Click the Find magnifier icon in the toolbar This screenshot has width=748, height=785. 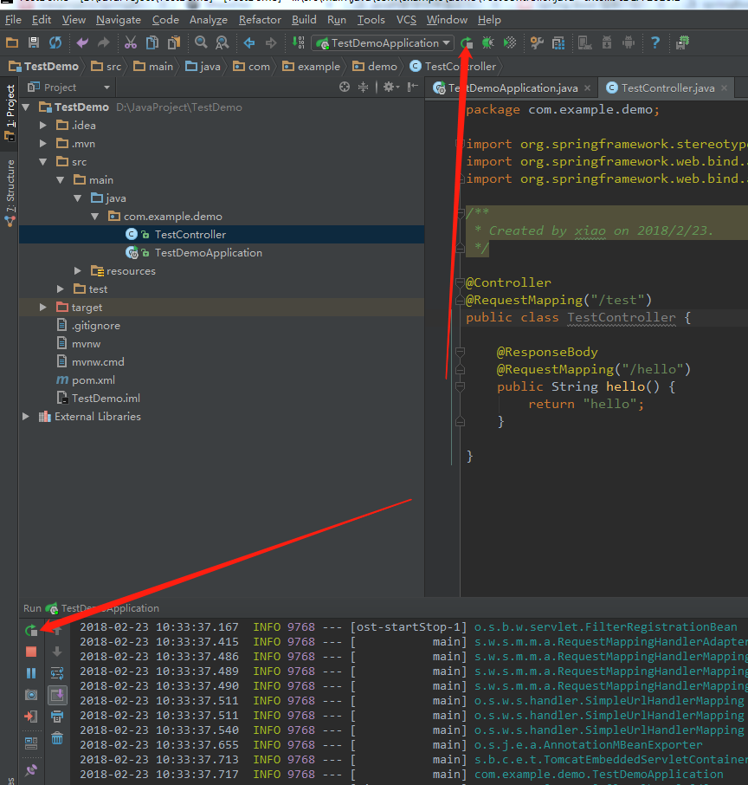click(x=201, y=43)
